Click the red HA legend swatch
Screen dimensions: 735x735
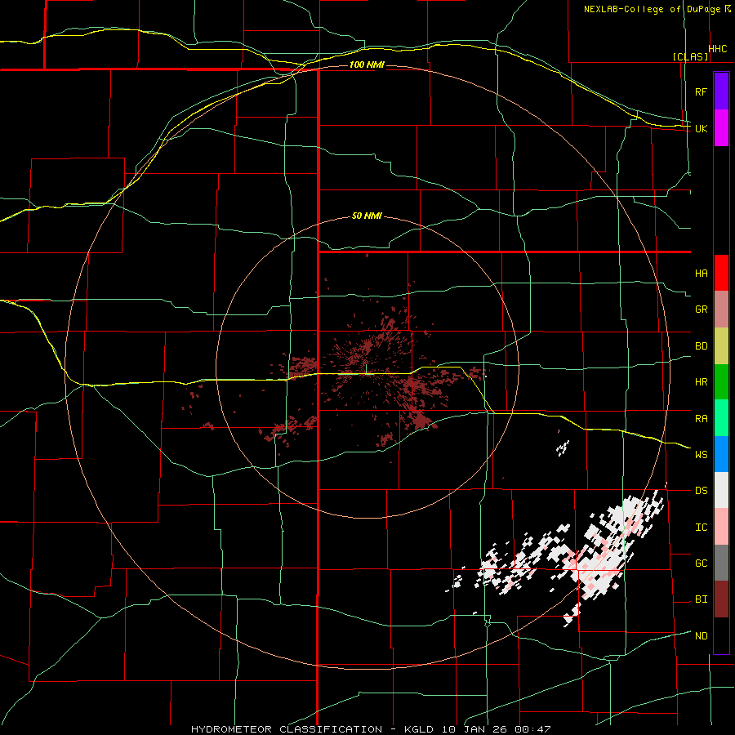click(721, 273)
